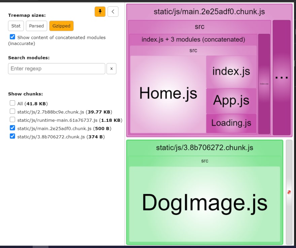The height and width of the screenshot is (248, 296).
Task: Click the orange pin sidebar button
Action: point(100,11)
